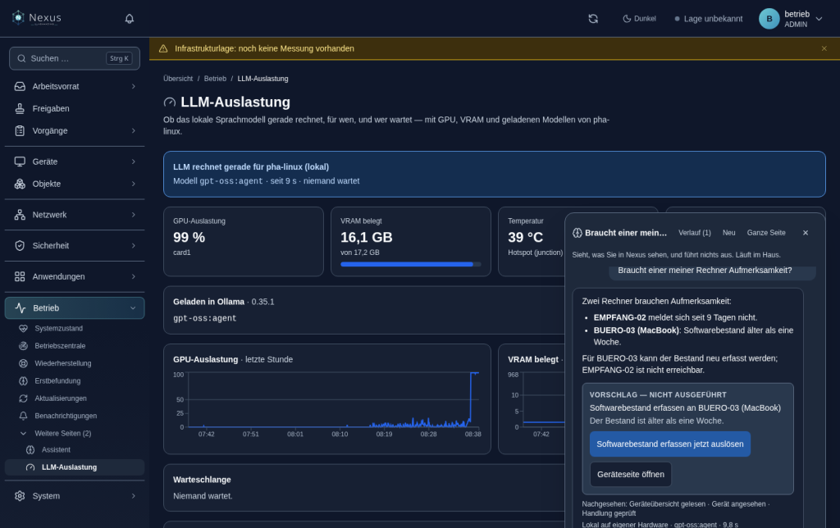The image size is (840, 528).
Task: Click the Lage unbekannt status indicator
Action: pos(708,19)
